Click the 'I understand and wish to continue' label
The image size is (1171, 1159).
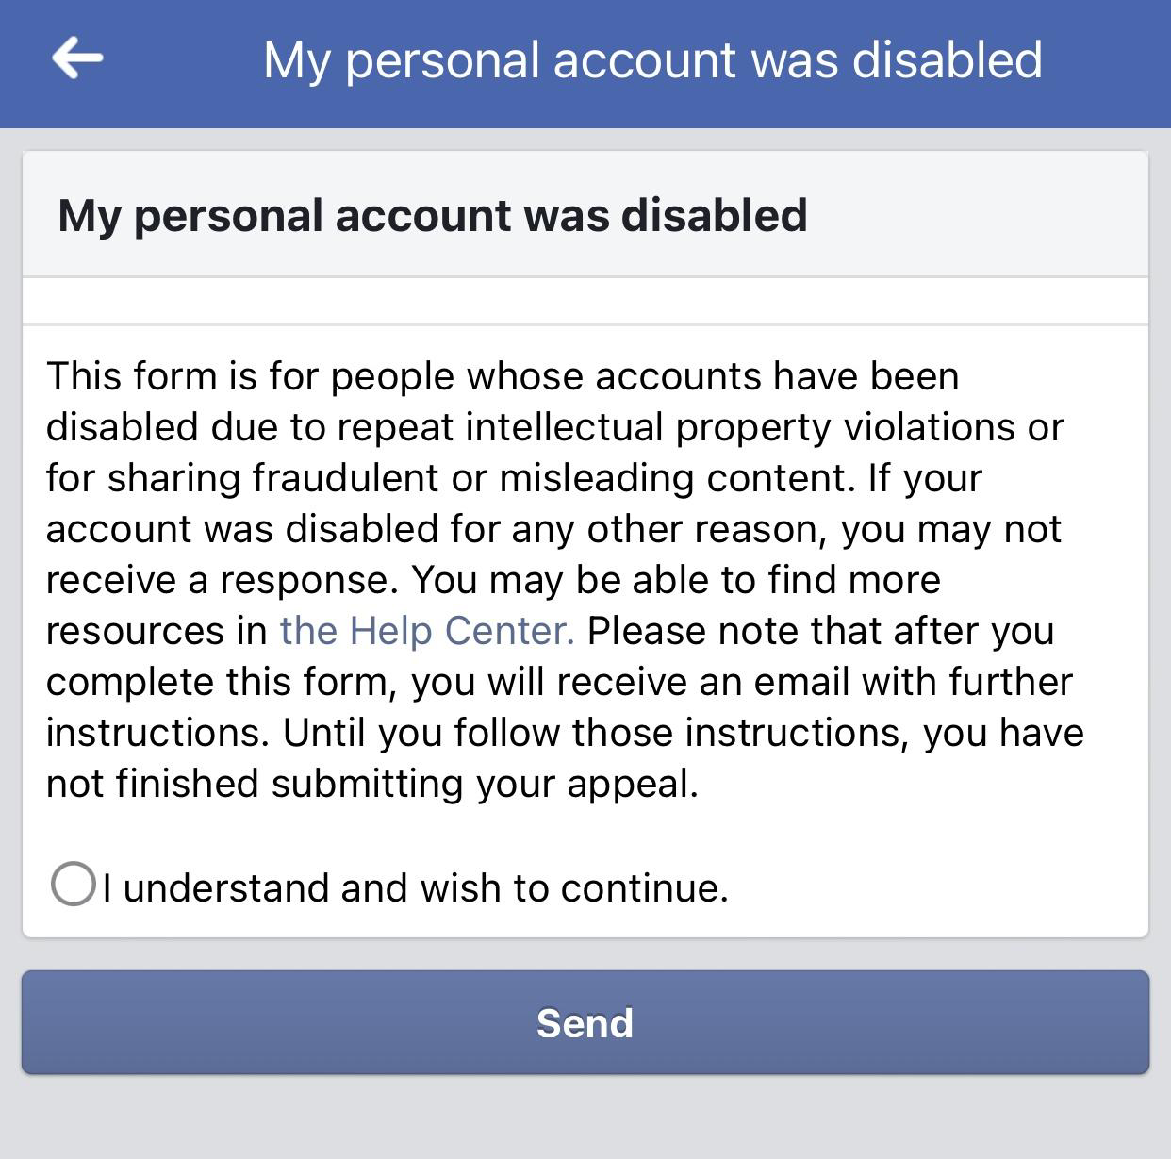point(416,888)
